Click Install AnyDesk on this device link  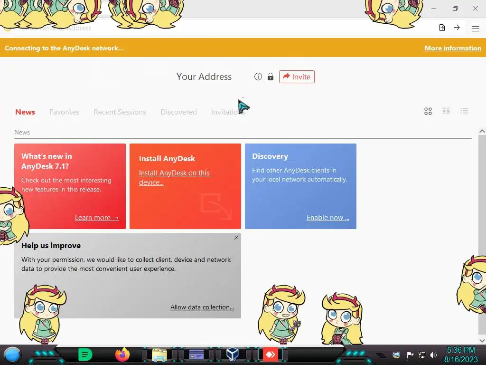click(175, 178)
